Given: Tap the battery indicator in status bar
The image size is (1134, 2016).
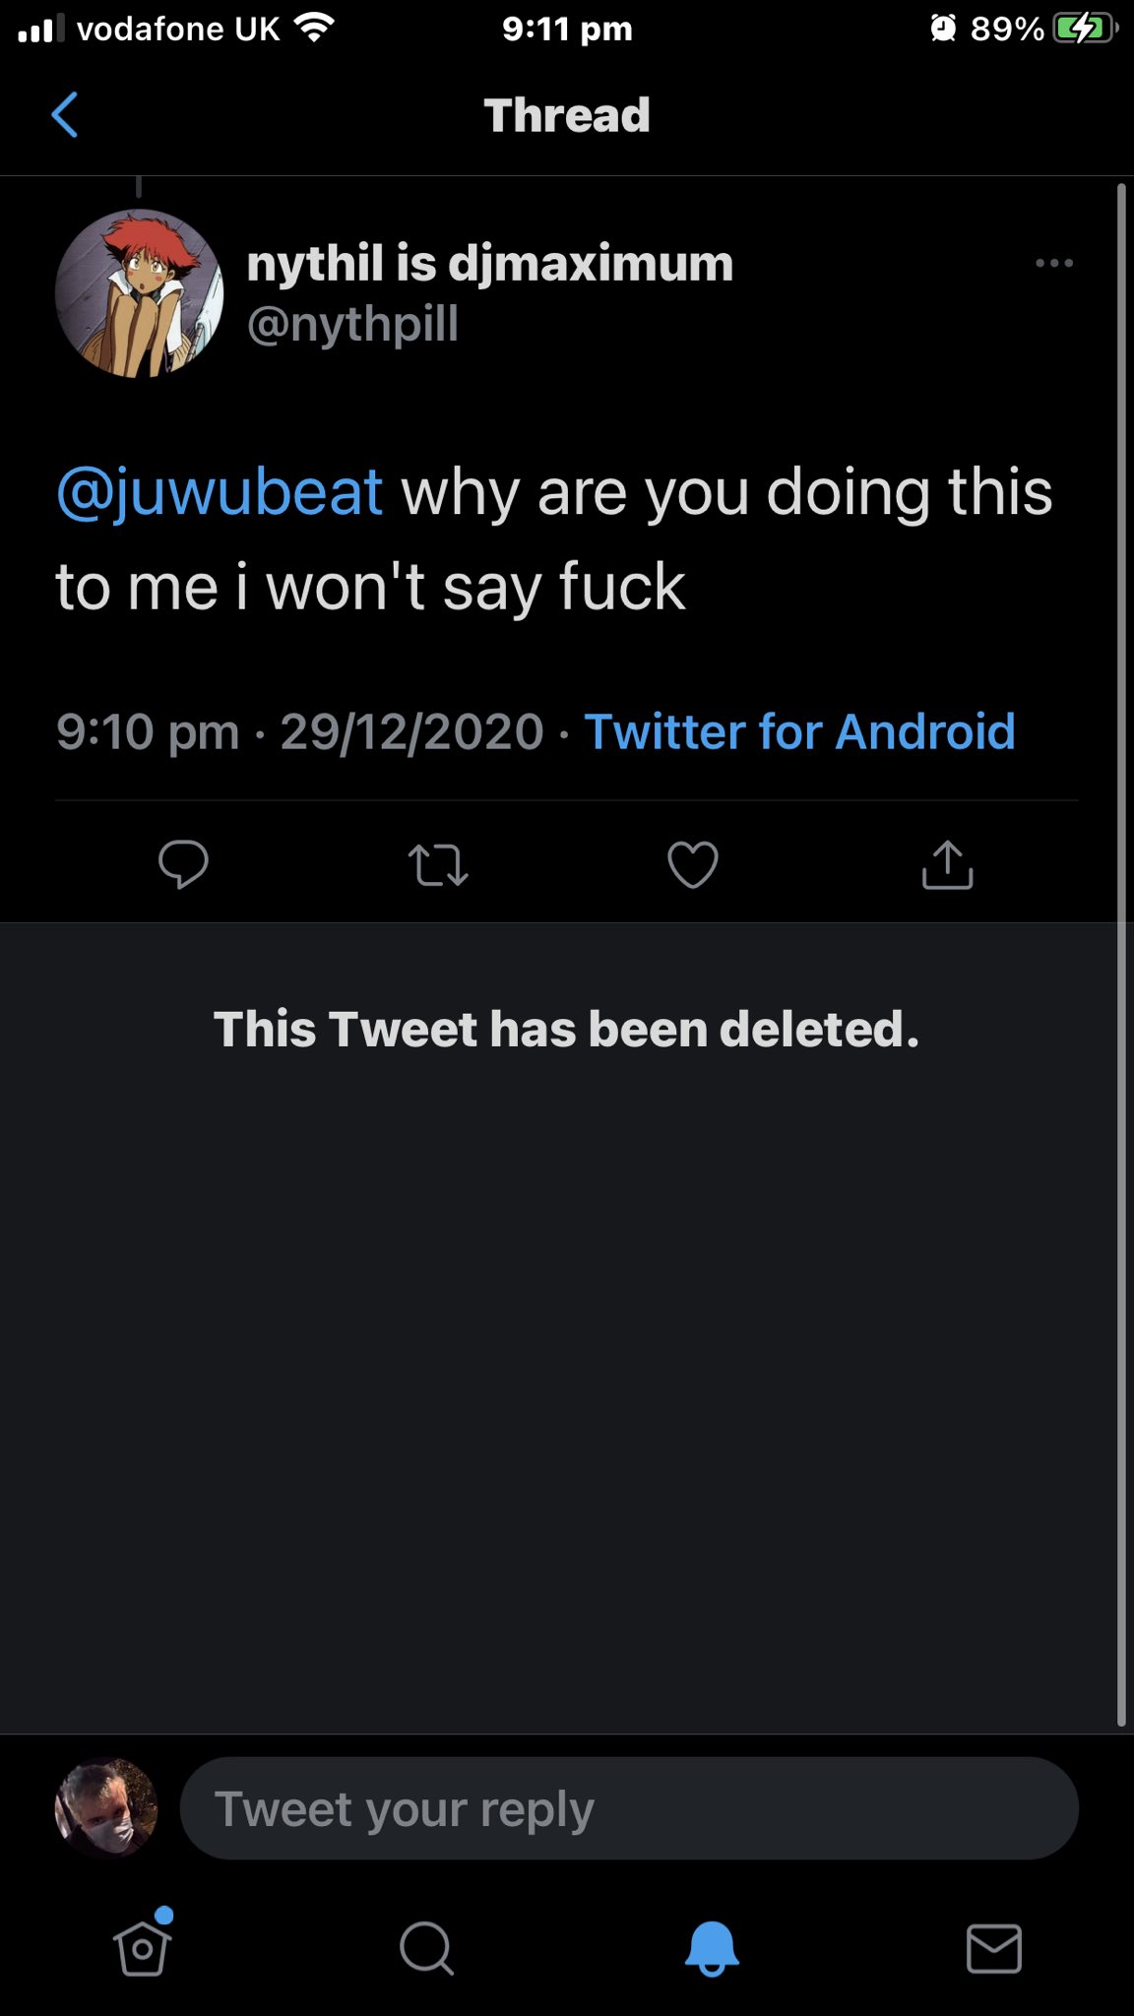Looking at the screenshot, I should pyautogui.click(x=1084, y=30).
